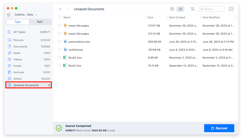Click the June 8, 2023 at 9:18 AM date
The width and height of the screenshot is (243, 140).
click(x=217, y=50)
